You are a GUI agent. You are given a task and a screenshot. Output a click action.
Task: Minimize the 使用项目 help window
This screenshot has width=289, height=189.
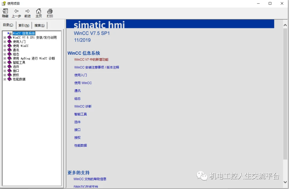tap(258, 3)
